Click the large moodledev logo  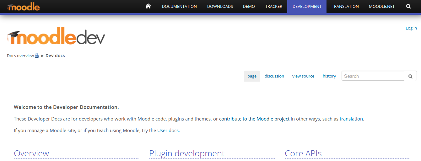pyautogui.click(x=56, y=36)
